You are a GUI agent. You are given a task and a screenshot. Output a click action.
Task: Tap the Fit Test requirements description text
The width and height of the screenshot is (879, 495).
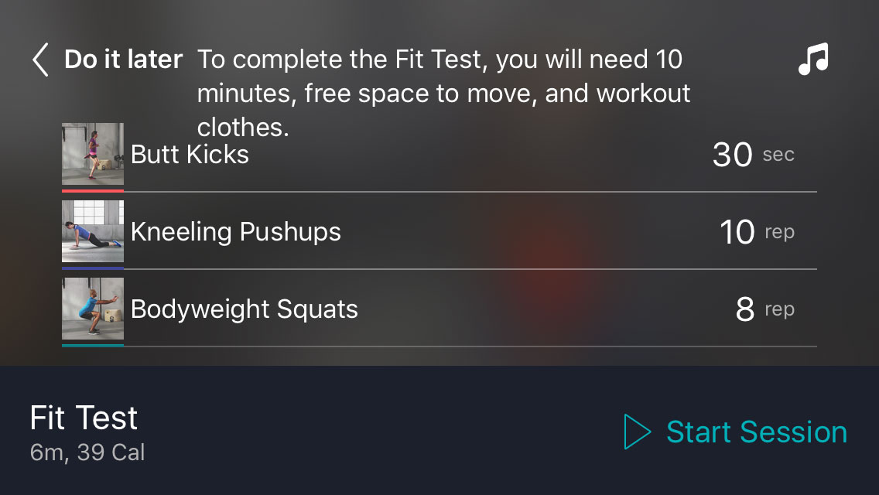pos(443,93)
